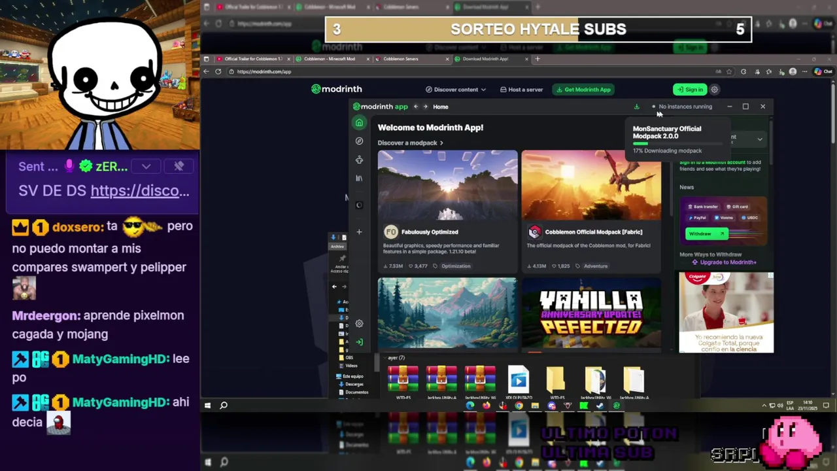The height and width of the screenshot is (471, 837).
Task: Open discord link in pinned chat message
Action: [140, 191]
